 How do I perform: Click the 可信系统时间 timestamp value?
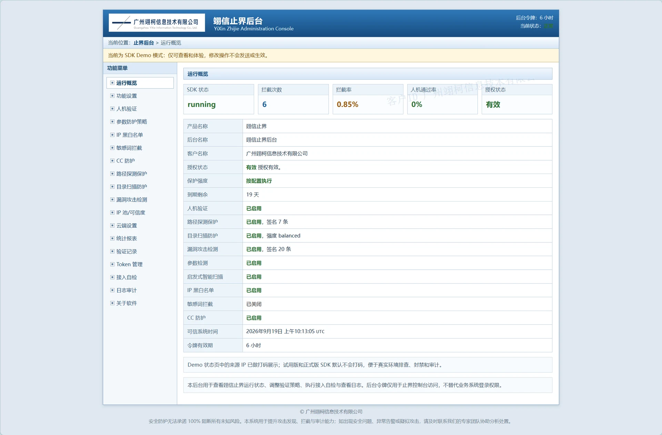(x=285, y=331)
